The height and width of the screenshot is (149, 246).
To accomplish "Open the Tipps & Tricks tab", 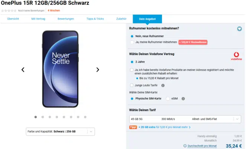I will click(95, 19).
